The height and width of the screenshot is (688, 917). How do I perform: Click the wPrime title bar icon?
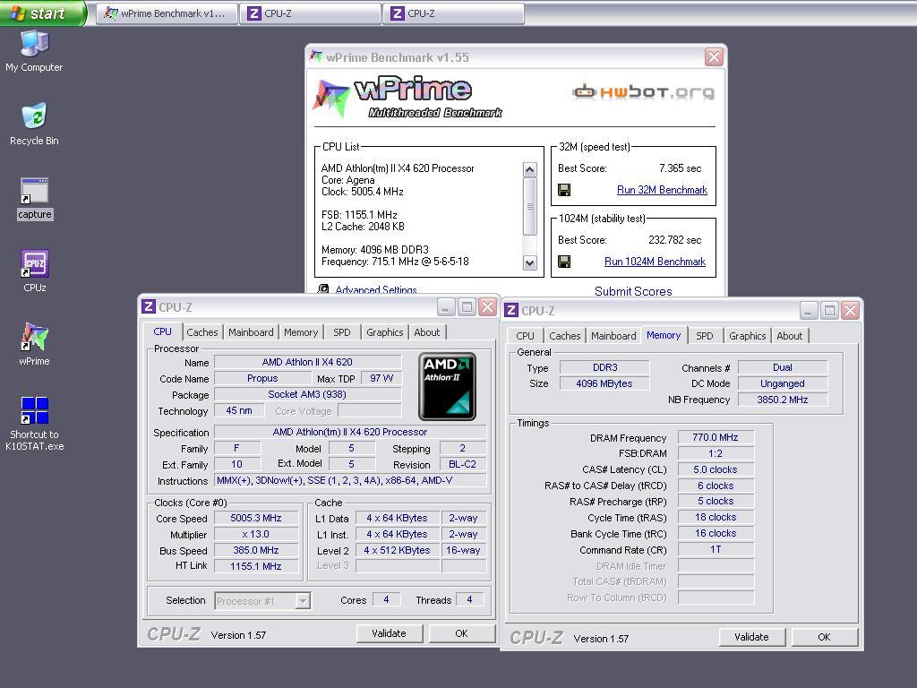pos(316,56)
